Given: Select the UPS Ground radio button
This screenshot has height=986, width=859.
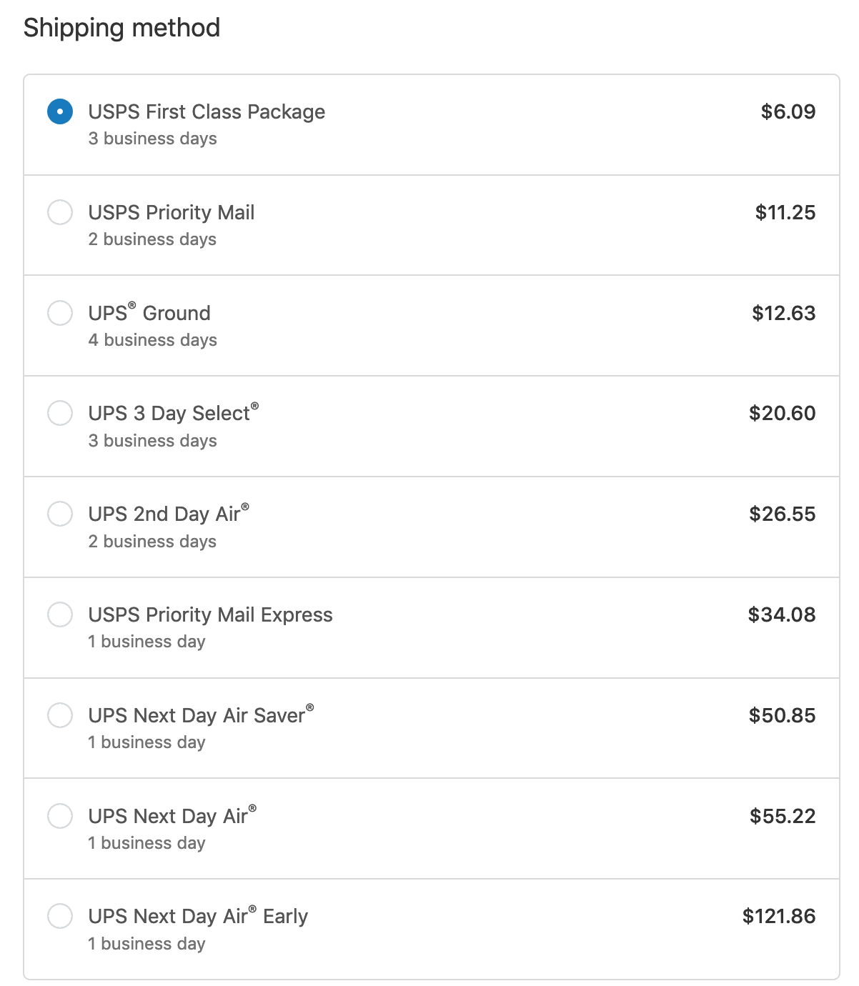Looking at the screenshot, I should (60, 313).
